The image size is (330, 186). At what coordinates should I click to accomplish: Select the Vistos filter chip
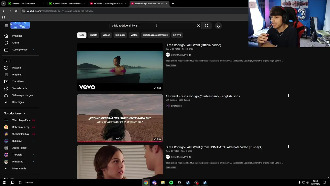134,35
